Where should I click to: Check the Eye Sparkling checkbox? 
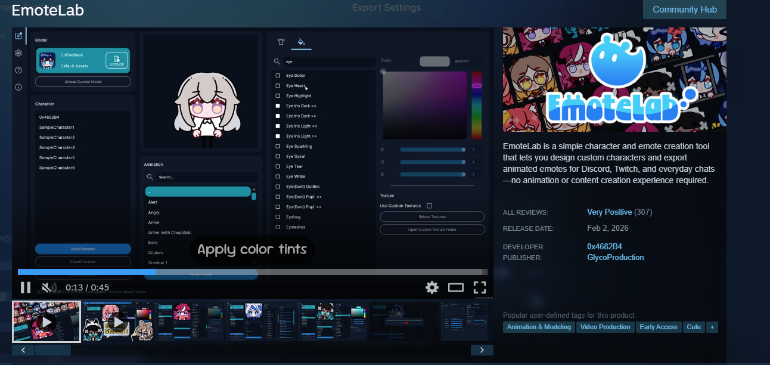[278, 147]
